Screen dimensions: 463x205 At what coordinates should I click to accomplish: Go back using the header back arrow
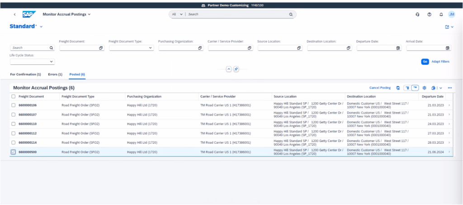(x=15, y=14)
